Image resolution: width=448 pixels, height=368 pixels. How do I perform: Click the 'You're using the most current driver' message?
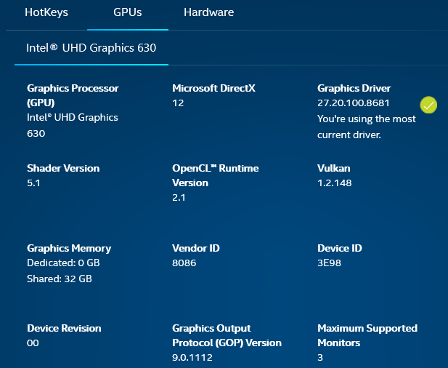pos(366,127)
